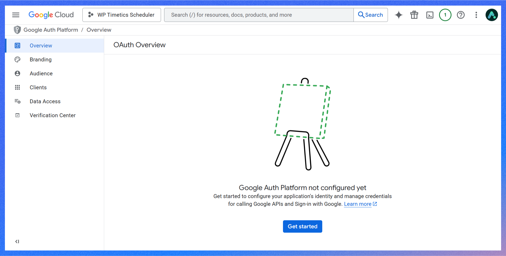Open the Clients sidebar page

tap(55, 88)
